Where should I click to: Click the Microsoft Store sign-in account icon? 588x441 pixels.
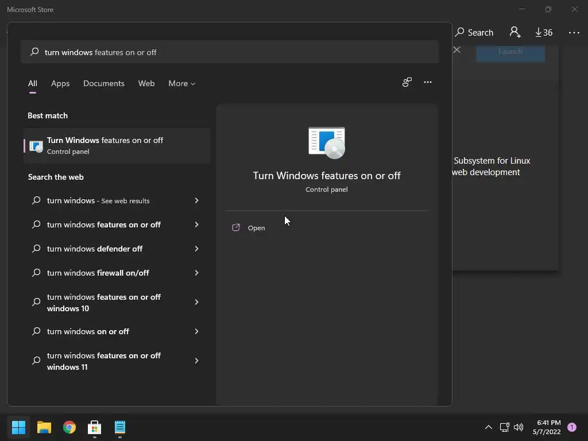[x=515, y=32]
